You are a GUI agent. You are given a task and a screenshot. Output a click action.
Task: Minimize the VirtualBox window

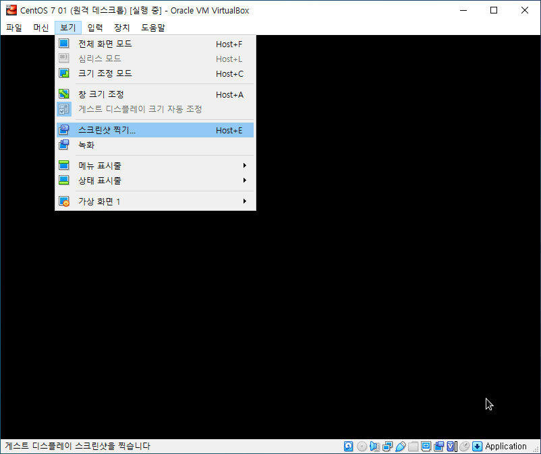click(463, 10)
